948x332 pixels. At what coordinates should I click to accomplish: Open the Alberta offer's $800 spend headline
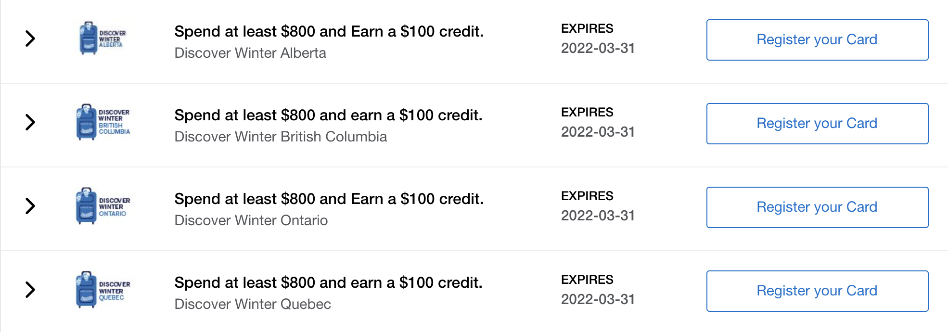tap(329, 32)
